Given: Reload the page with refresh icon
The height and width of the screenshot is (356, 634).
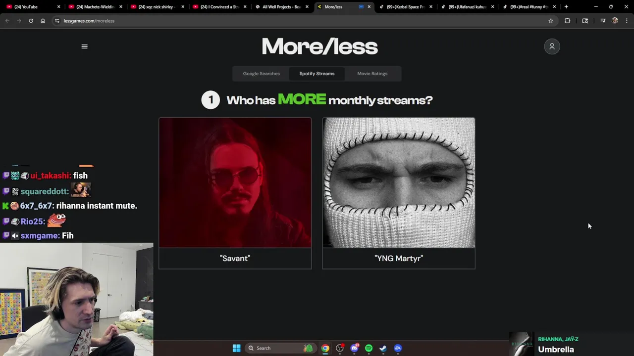Looking at the screenshot, I should pos(31,21).
